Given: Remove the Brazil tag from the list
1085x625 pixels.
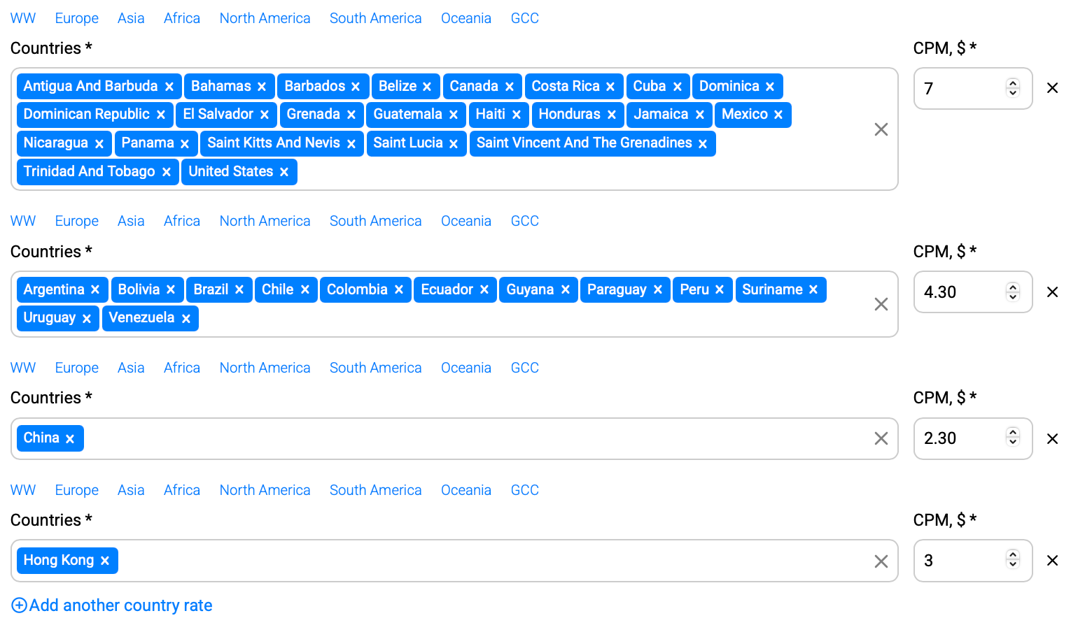Looking at the screenshot, I should 239,289.
